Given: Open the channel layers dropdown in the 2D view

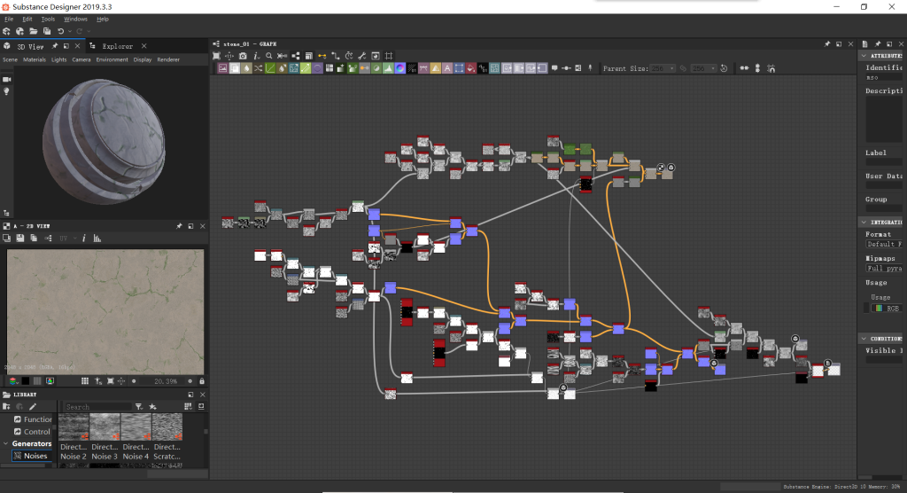Looking at the screenshot, I should point(13,381).
